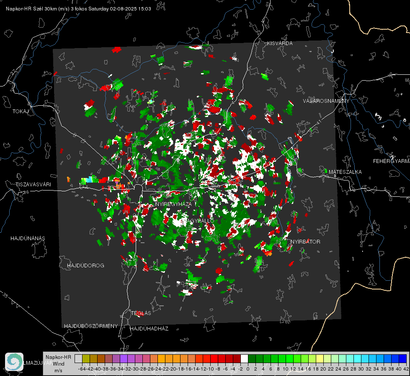
Task: Click the FEHÉRGYARMAT town label
Action: tap(391, 161)
